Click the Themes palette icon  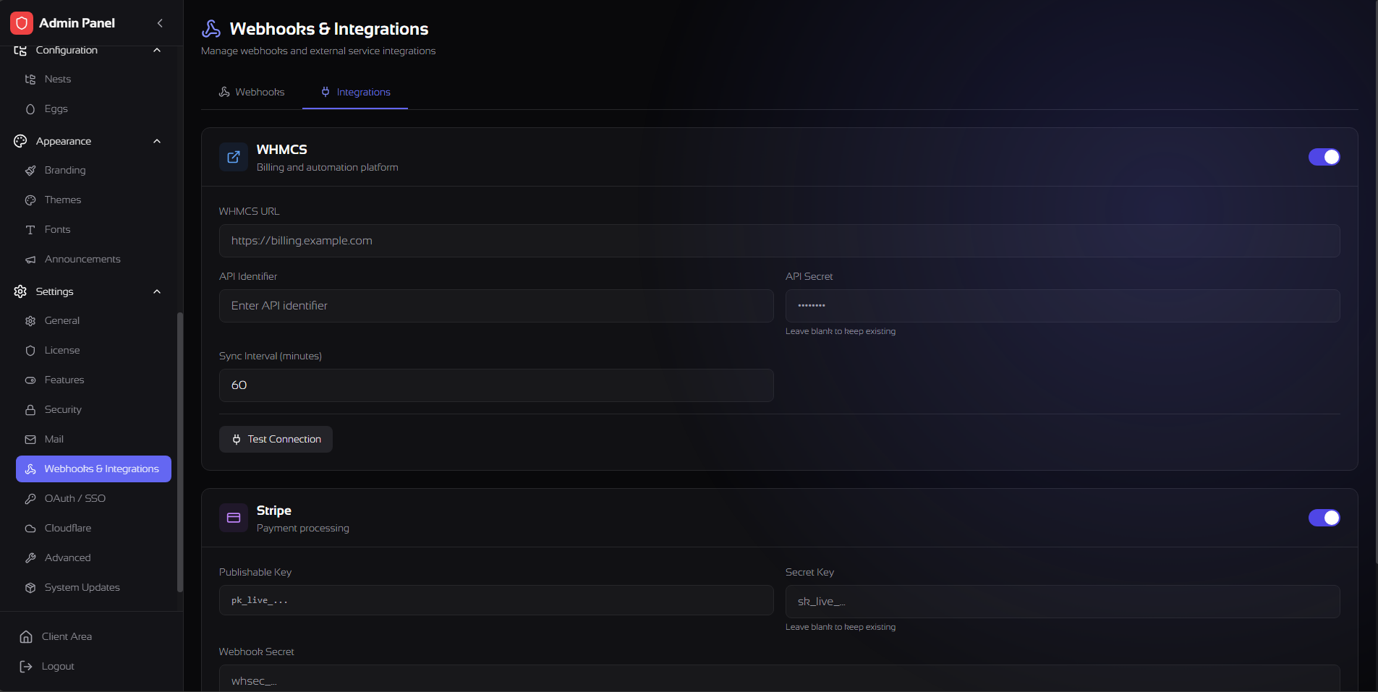tap(30, 200)
